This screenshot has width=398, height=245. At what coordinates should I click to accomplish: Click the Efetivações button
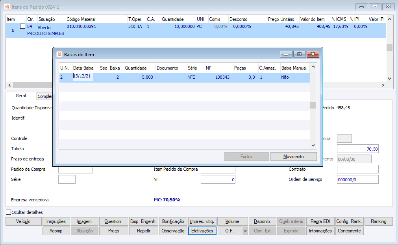click(x=202, y=231)
